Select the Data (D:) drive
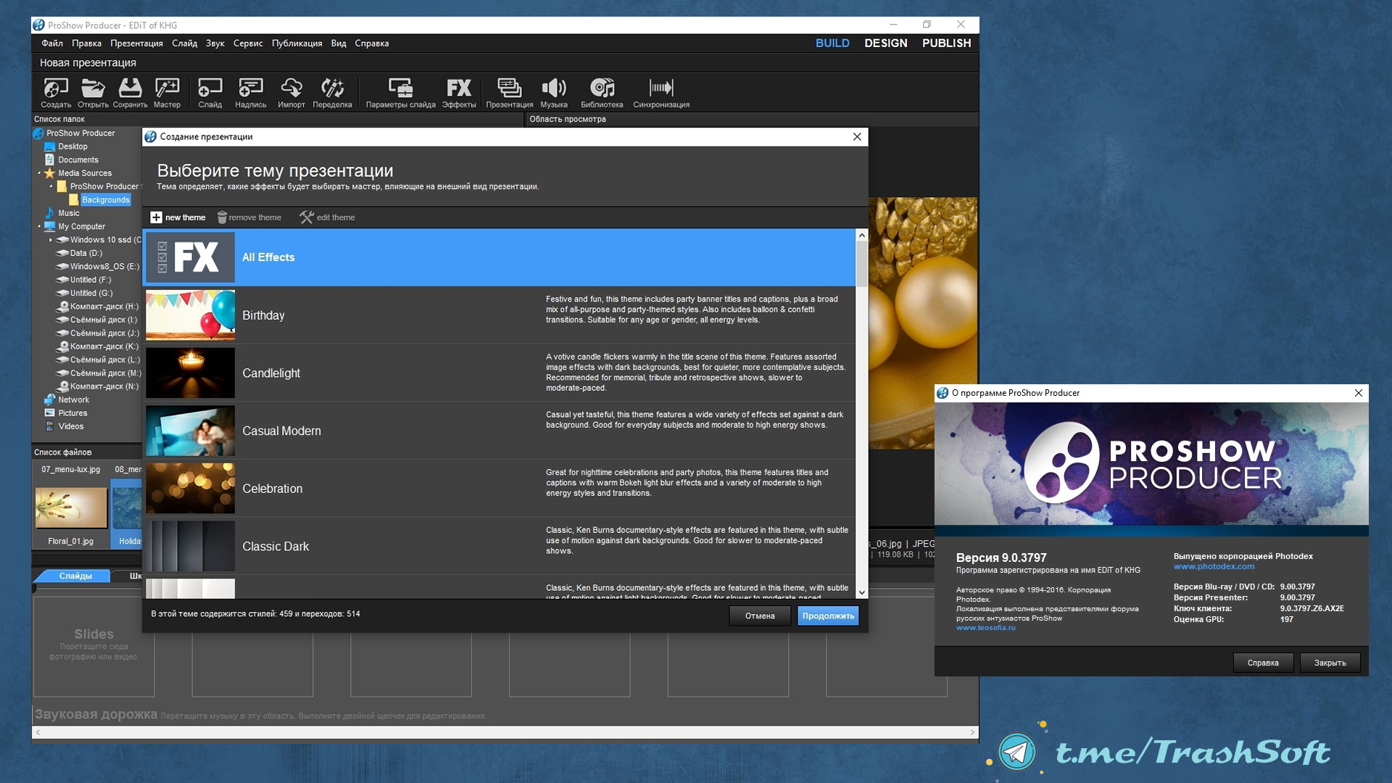This screenshot has width=1392, height=783. pyautogui.click(x=86, y=253)
